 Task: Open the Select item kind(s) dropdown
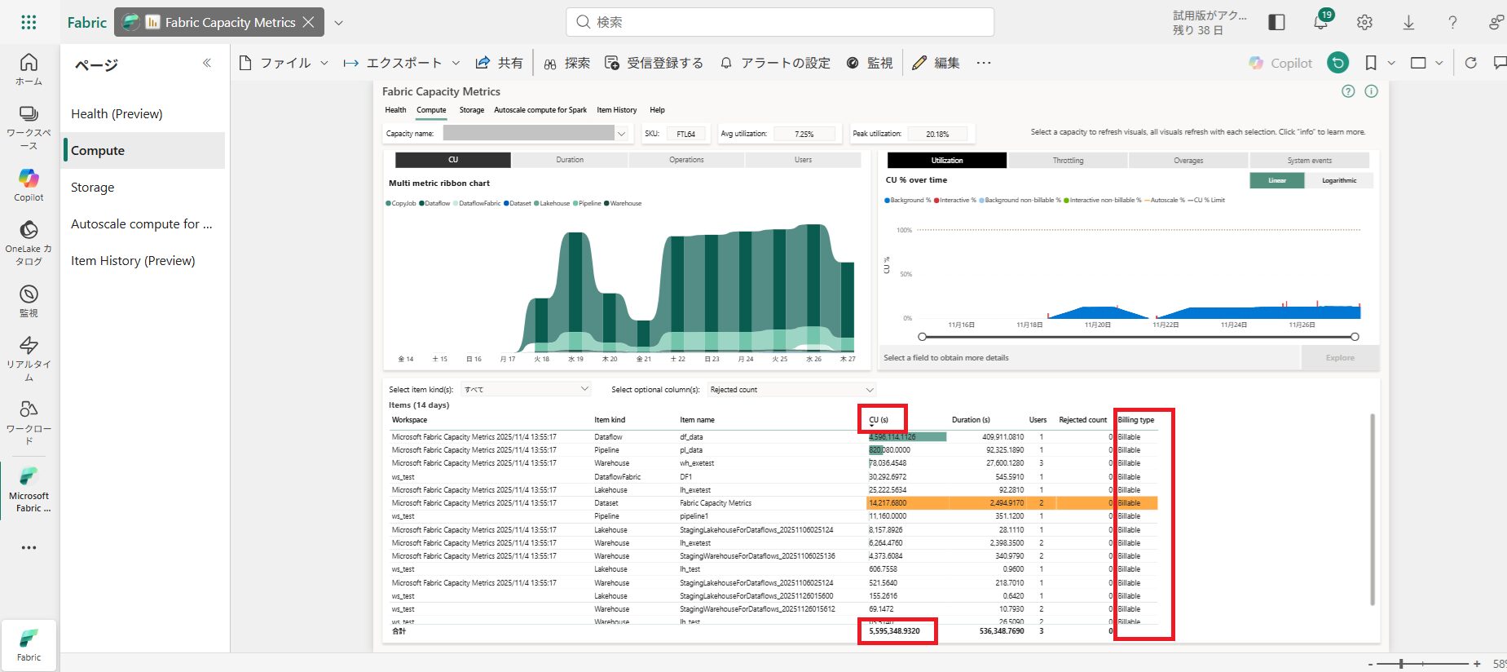coord(526,390)
